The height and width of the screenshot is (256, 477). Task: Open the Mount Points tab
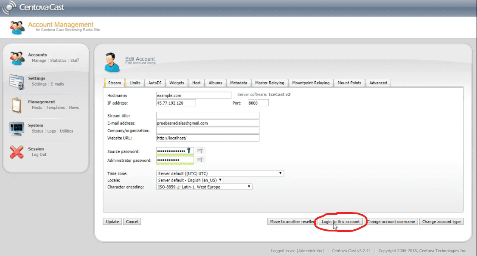pos(349,83)
